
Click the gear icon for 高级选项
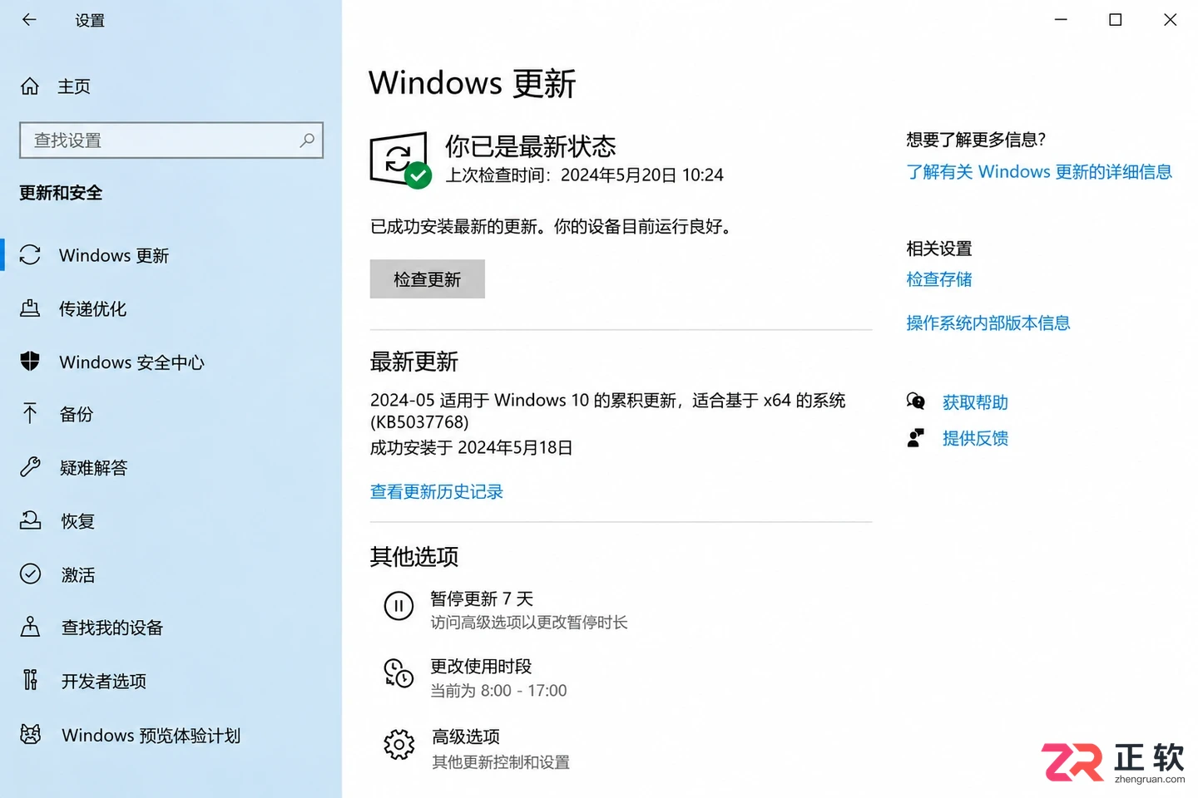tap(399, 745)
